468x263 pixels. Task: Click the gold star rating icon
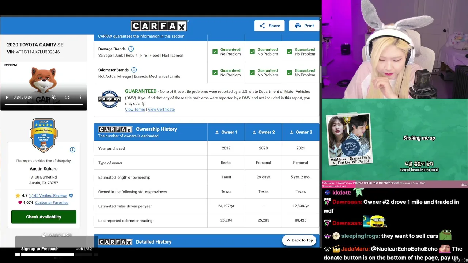point(18,195)
